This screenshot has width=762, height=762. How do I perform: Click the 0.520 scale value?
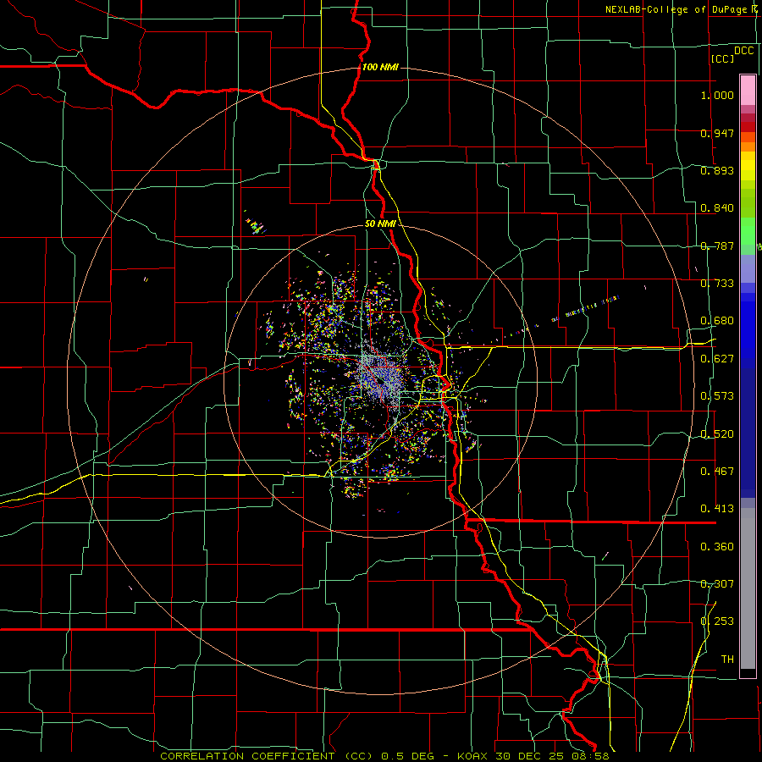(x=717, y=434)
